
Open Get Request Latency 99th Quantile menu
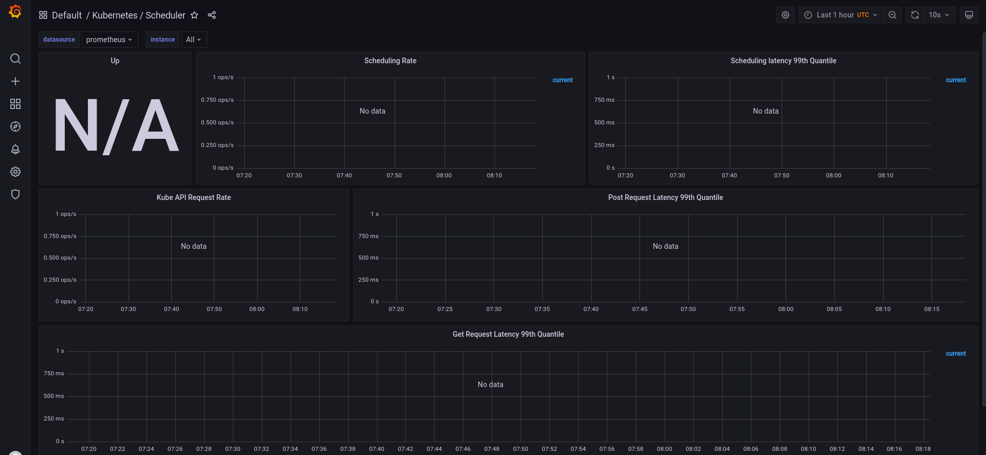(x=508, y=334)
